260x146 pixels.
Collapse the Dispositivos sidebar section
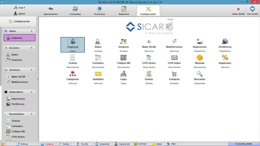(x=32, y=92)
